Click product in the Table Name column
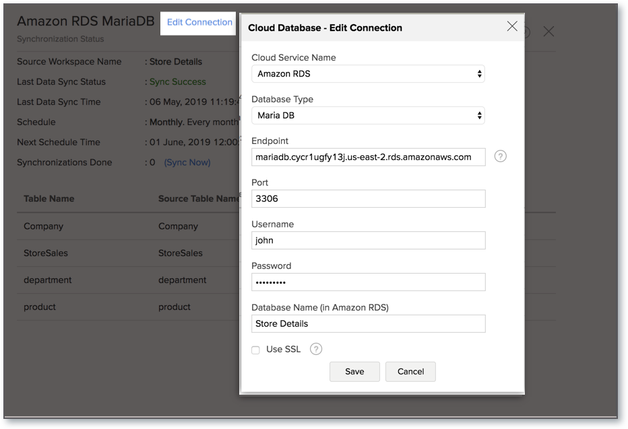This screenshot has width=628, height=429. tap(40, 307)
